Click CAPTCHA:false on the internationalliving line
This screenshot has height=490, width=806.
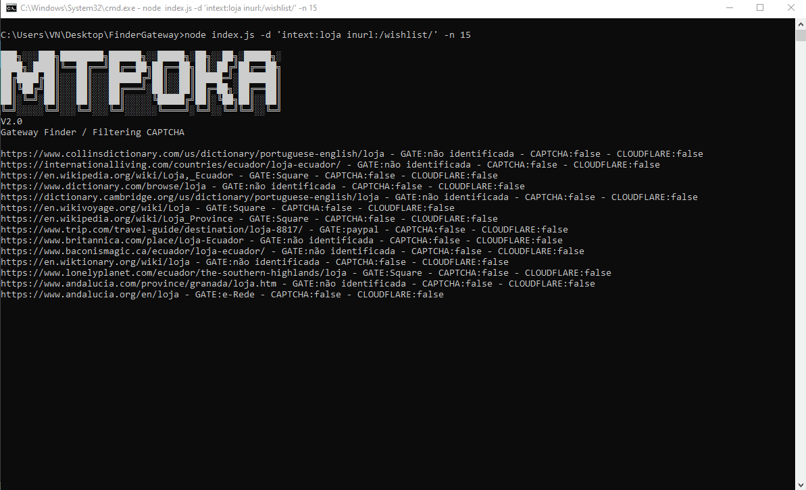[x=522, y=164]
